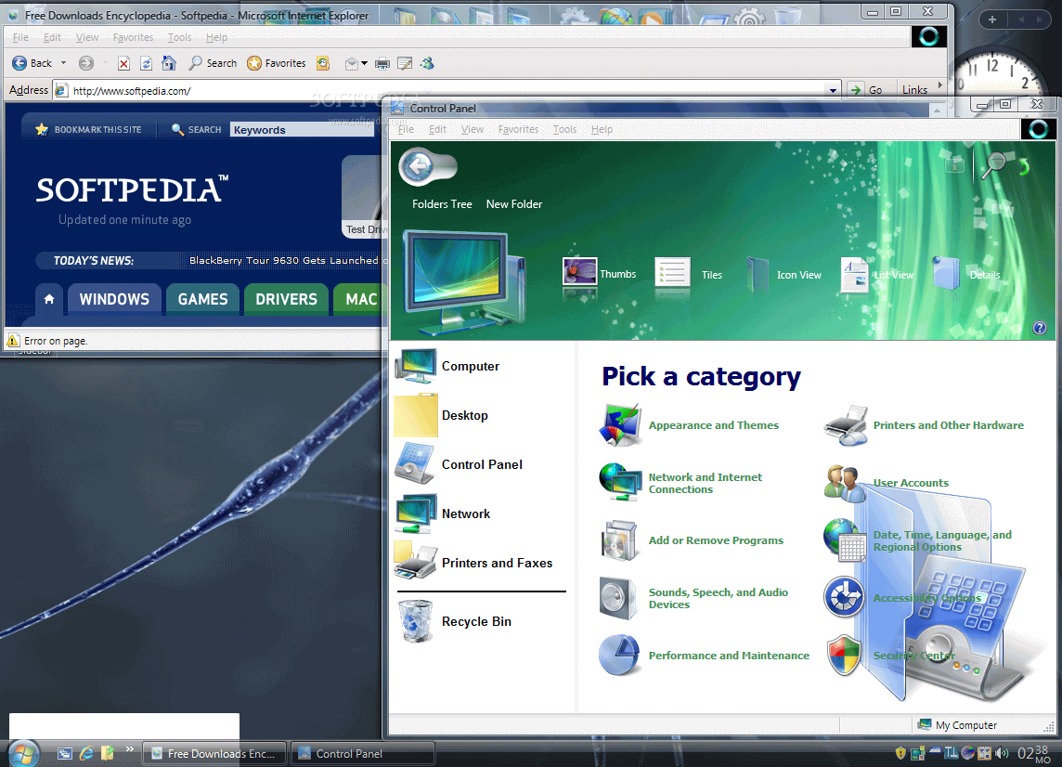Click the Keywords search field on Softpedia
The width and height of the screenshot is (1062, 767).
coord(302,129)
